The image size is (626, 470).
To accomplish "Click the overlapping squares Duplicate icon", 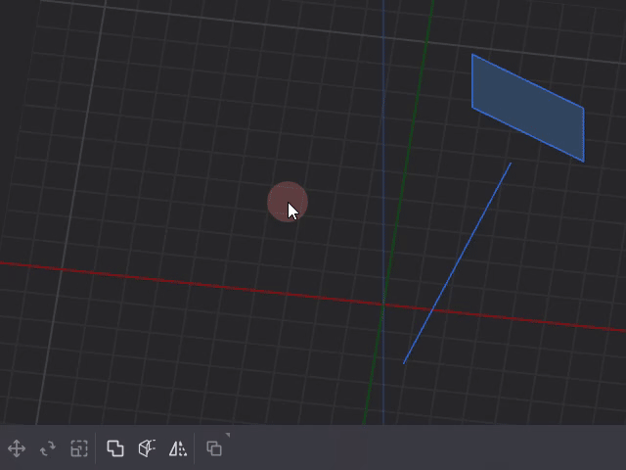I will pyautogui.click(x=214, y=448).
